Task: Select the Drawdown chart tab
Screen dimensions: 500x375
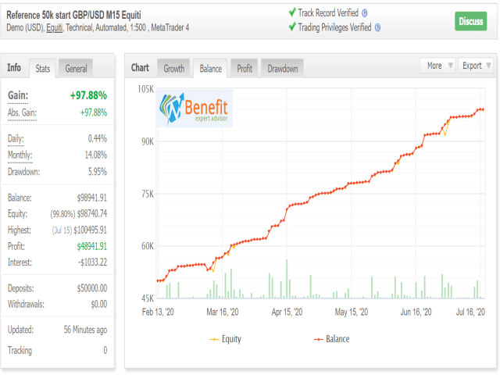Action: point(283,68)
